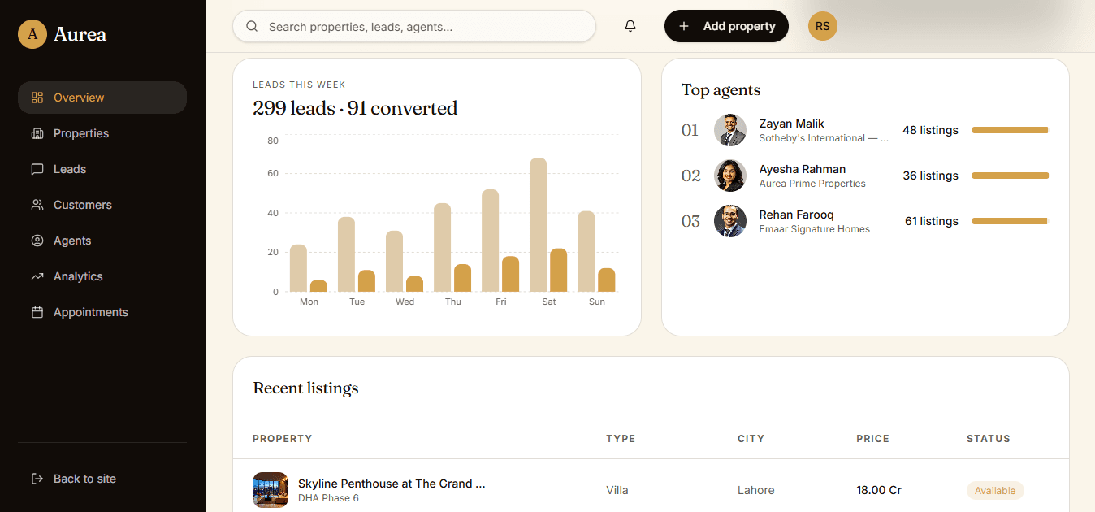Click the 'Villa' type cell

(617, 490)
